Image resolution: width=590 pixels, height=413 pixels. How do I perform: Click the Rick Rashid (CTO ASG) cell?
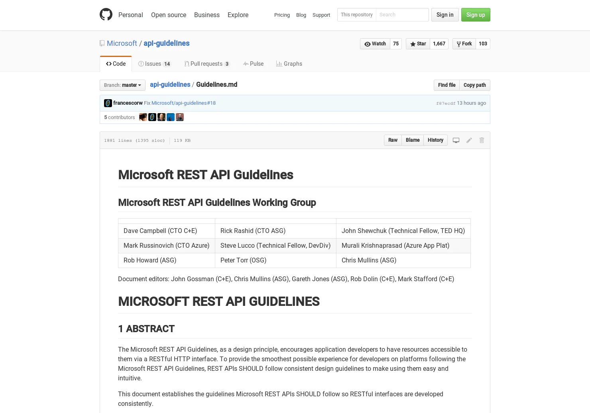275,231
